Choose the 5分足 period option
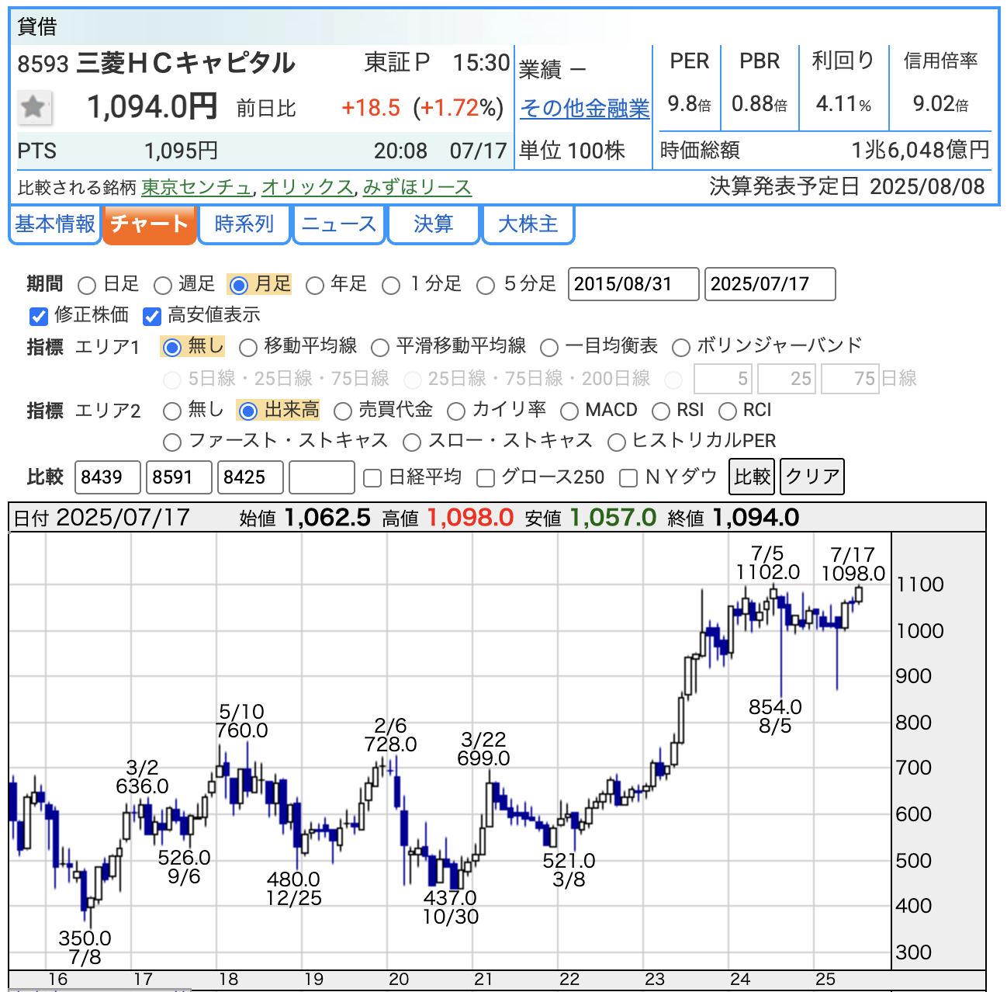This screenshot has height=992, width=1007. coord(485,286)
